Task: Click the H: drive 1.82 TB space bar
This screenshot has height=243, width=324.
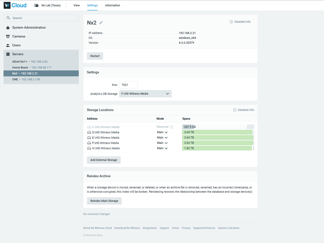Action: 218,148
